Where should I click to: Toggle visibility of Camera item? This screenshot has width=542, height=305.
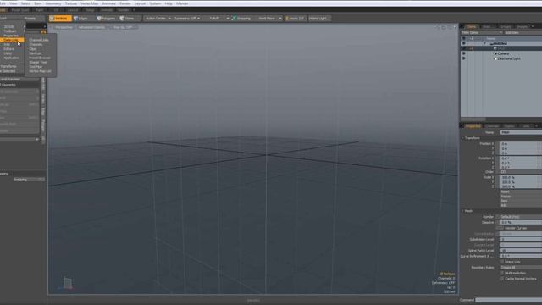click(463, 53)
